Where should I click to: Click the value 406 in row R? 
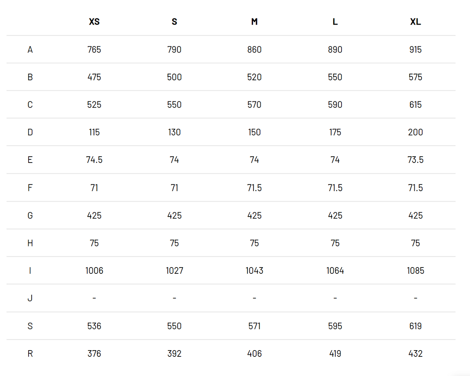click(254, 354)
